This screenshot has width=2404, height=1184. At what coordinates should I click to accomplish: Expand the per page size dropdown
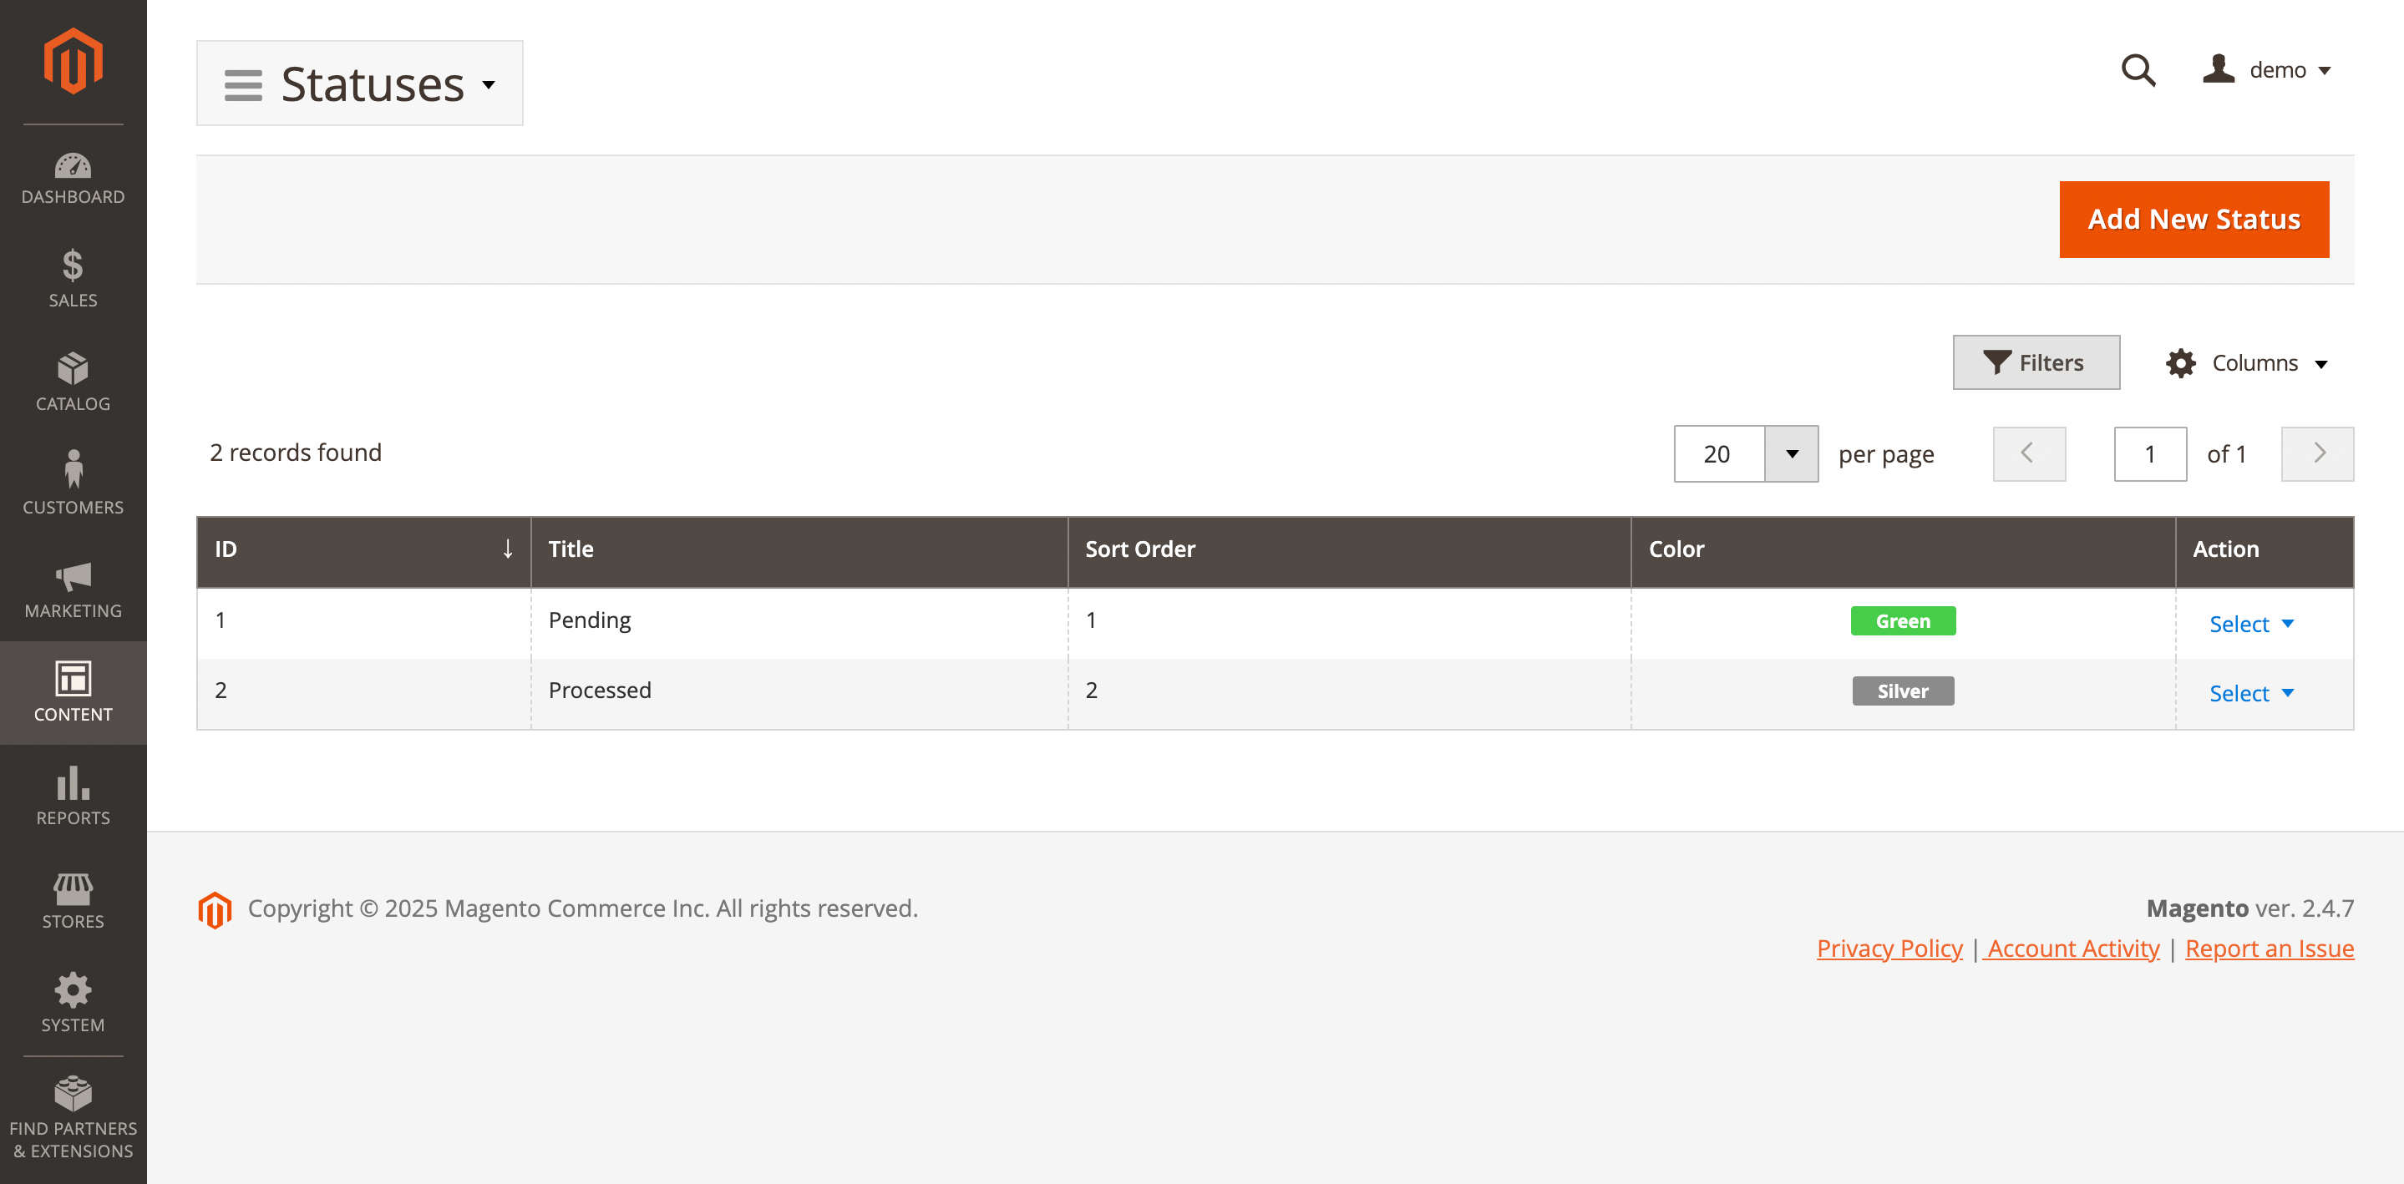[x=1791, y=454]
